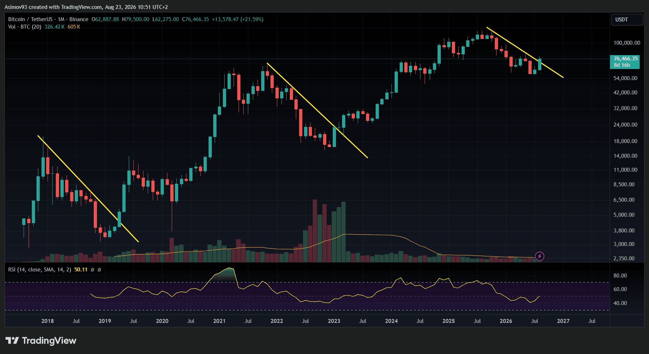The height and width of the screenshot is (354, 649).
Task: Click the 2020 label on time axis
Action: click(162, 321)
